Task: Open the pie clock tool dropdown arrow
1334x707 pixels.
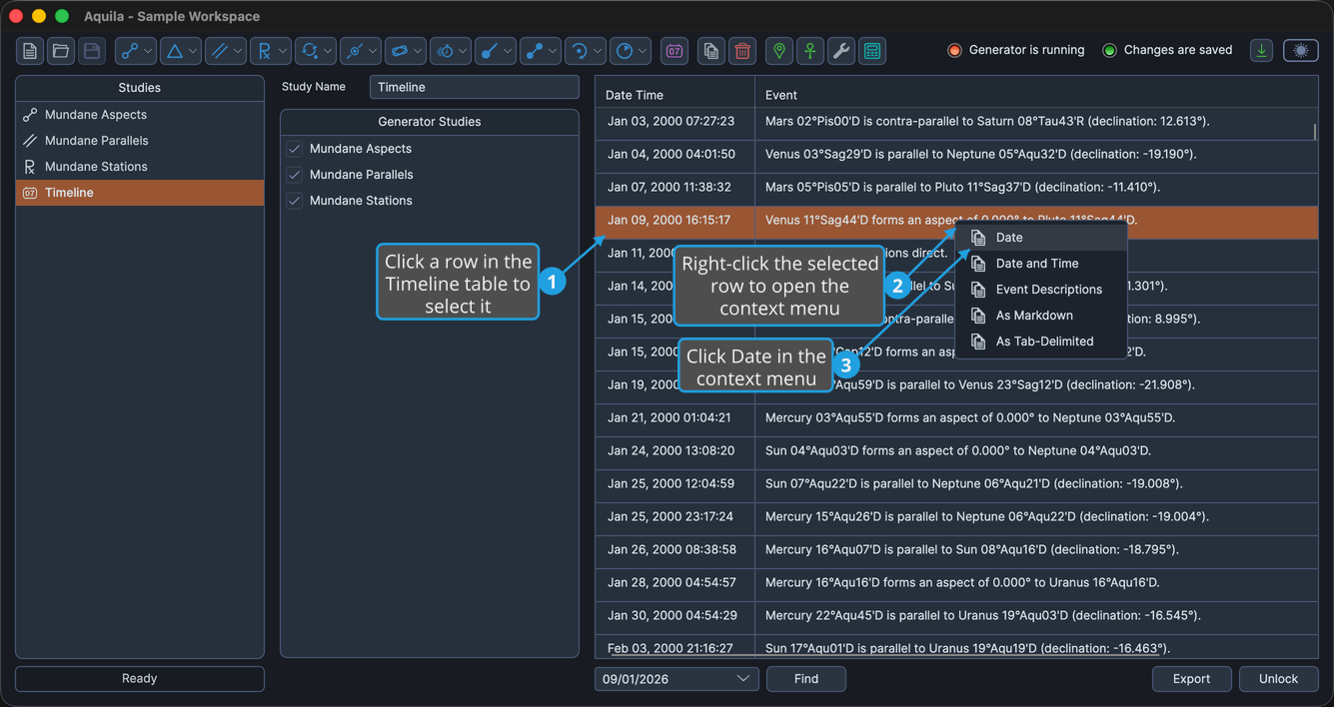Action: pyautogui.click(x=643, y=51)
